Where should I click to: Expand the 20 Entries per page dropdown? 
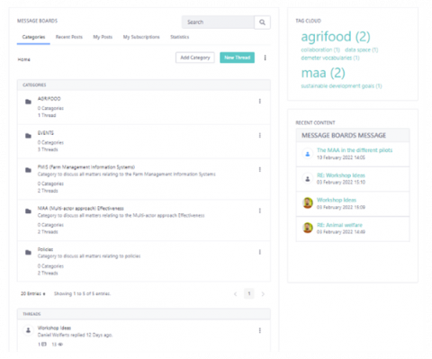pyautogui.click(x=33, y=293)
